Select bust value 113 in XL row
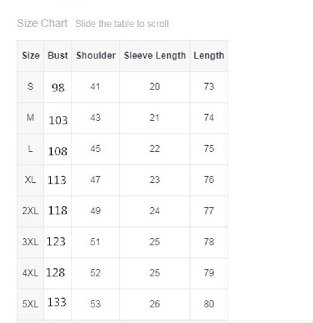313x323 pixels. (57, 180)
